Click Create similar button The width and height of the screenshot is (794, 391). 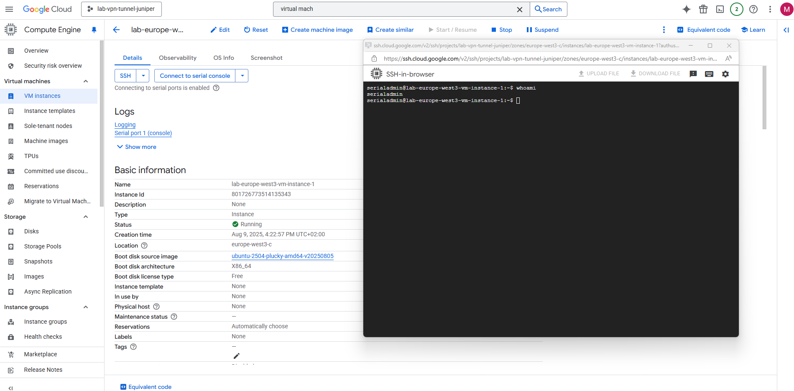pos(391,30)
